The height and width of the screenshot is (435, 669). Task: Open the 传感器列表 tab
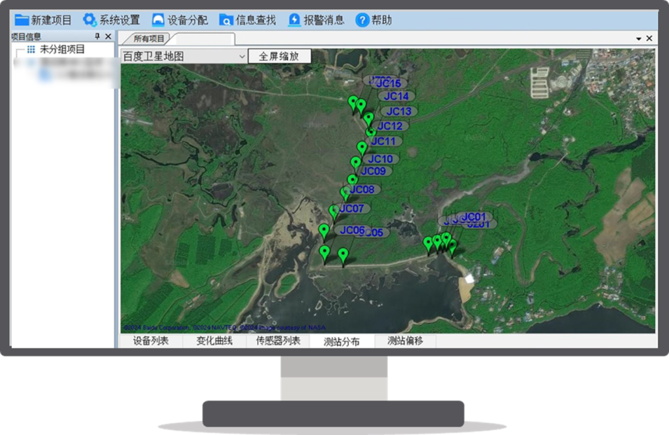[278, 341]
